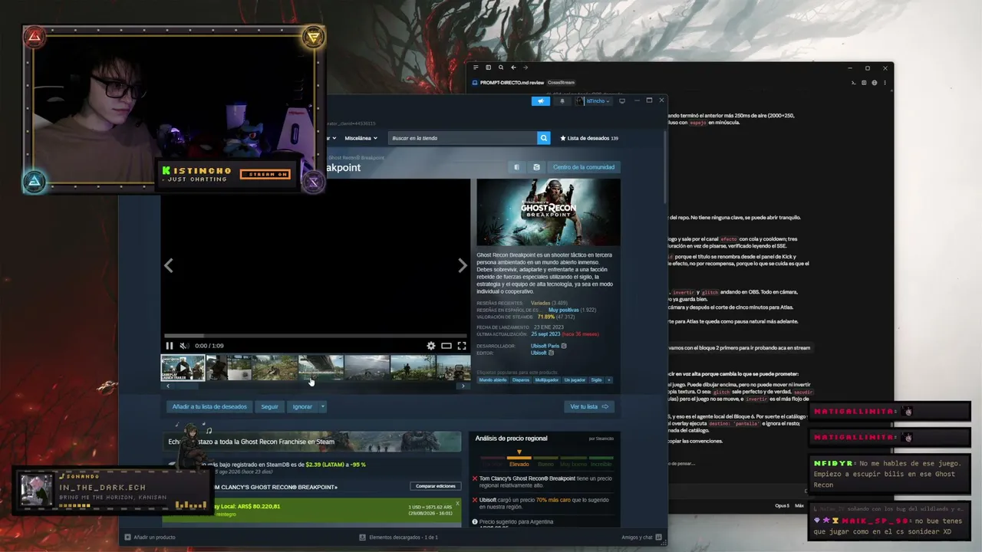The image size is (982, 552).
Task: Click the 'Multijugador' tag
Action: tap(547, 379)
